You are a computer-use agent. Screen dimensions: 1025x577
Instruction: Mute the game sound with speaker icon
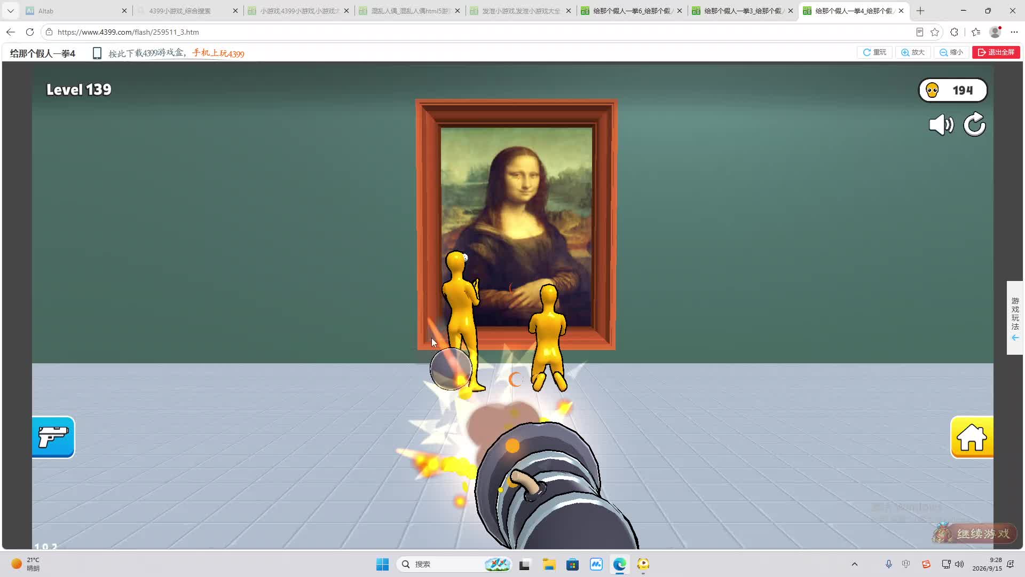[x=941, y=125]
